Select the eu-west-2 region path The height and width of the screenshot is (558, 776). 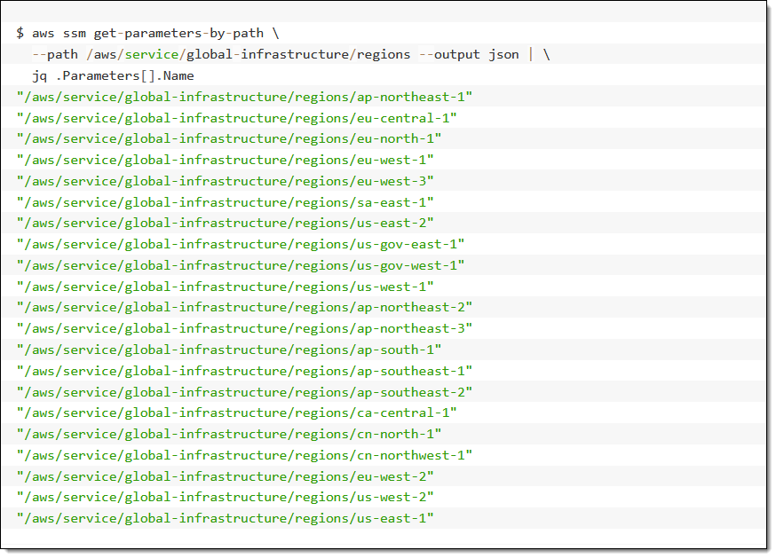(x=226, y=477)
